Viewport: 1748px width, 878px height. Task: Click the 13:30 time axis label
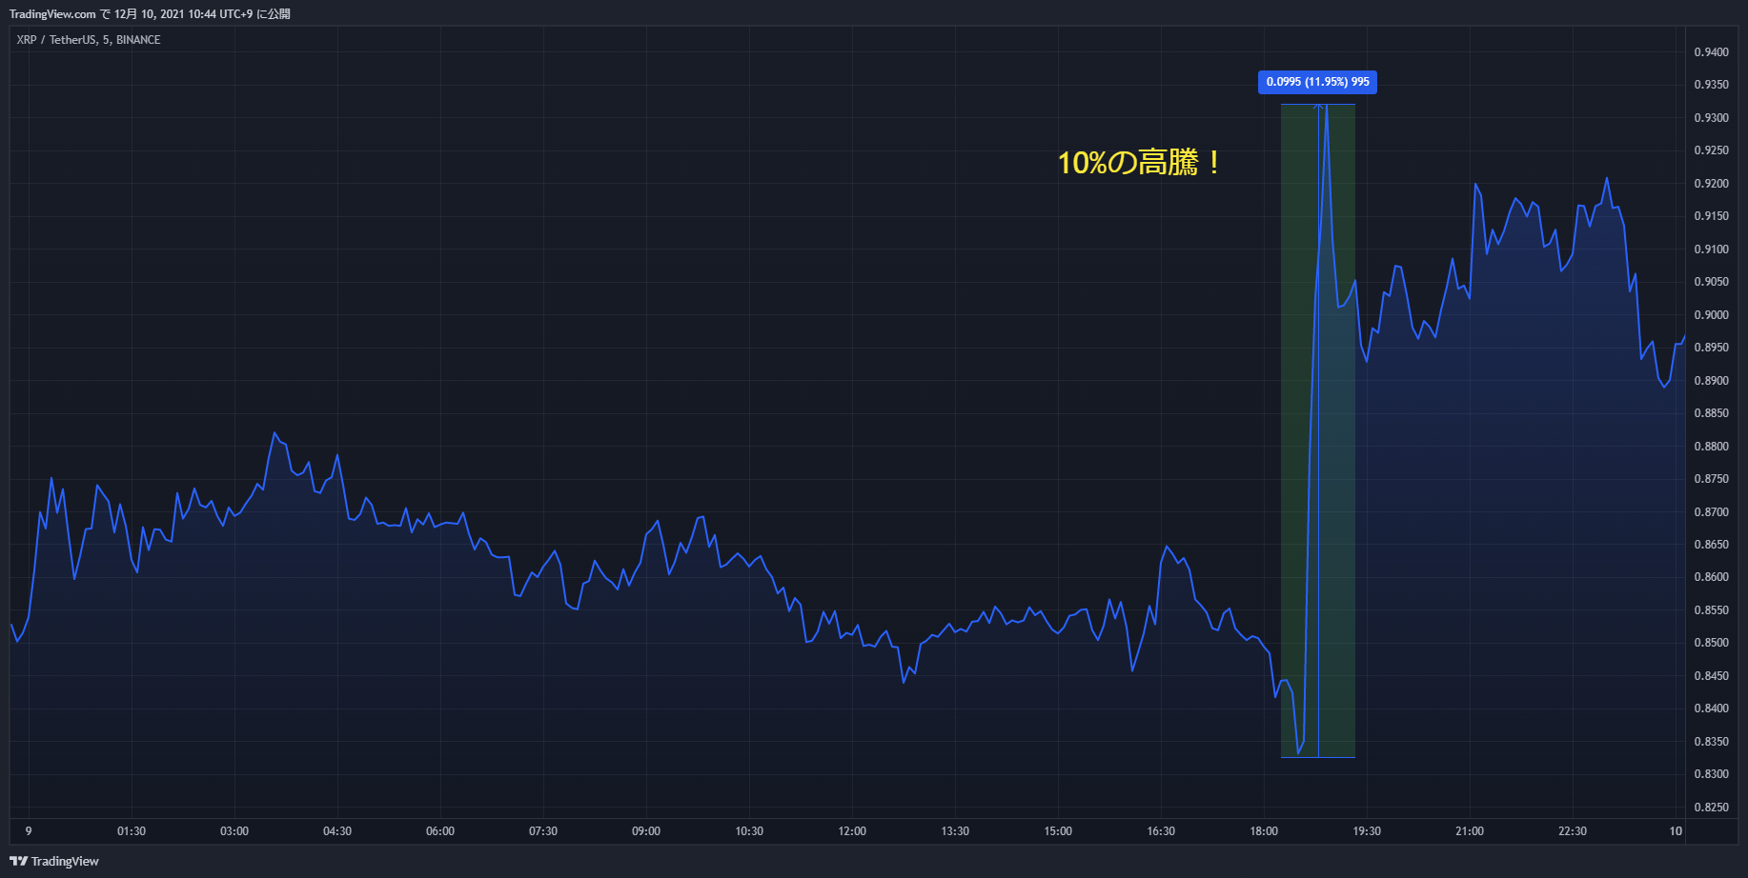click(955, 831)
